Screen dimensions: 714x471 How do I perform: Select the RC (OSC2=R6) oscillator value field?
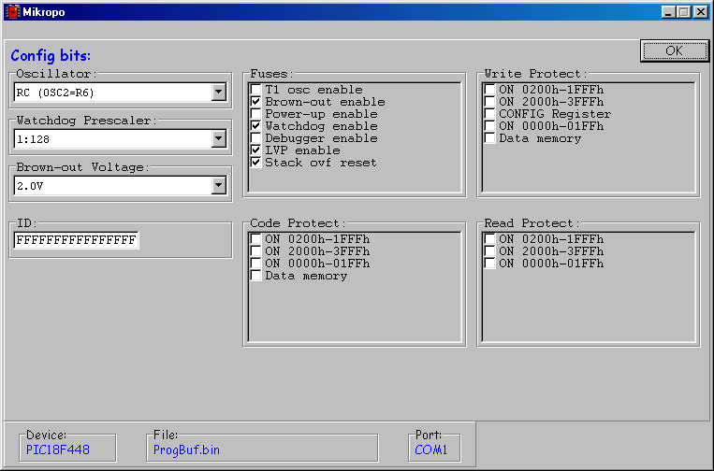(113, 93)
